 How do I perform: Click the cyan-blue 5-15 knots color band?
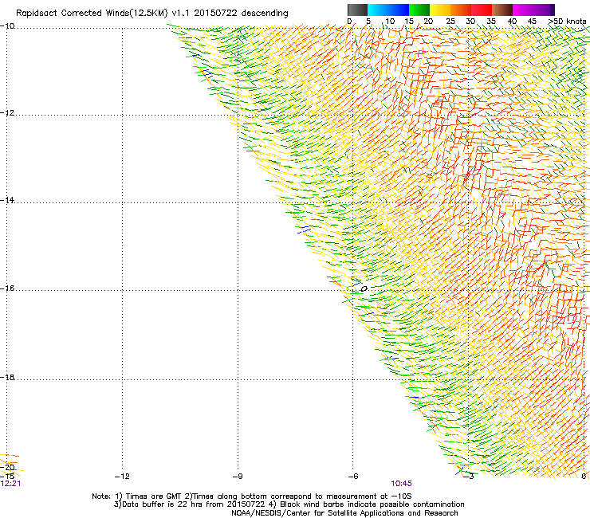tap(388, 10)
